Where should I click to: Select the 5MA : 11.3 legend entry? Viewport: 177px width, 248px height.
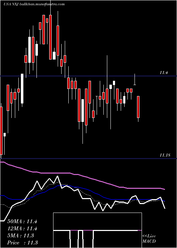tap(21, 236)
